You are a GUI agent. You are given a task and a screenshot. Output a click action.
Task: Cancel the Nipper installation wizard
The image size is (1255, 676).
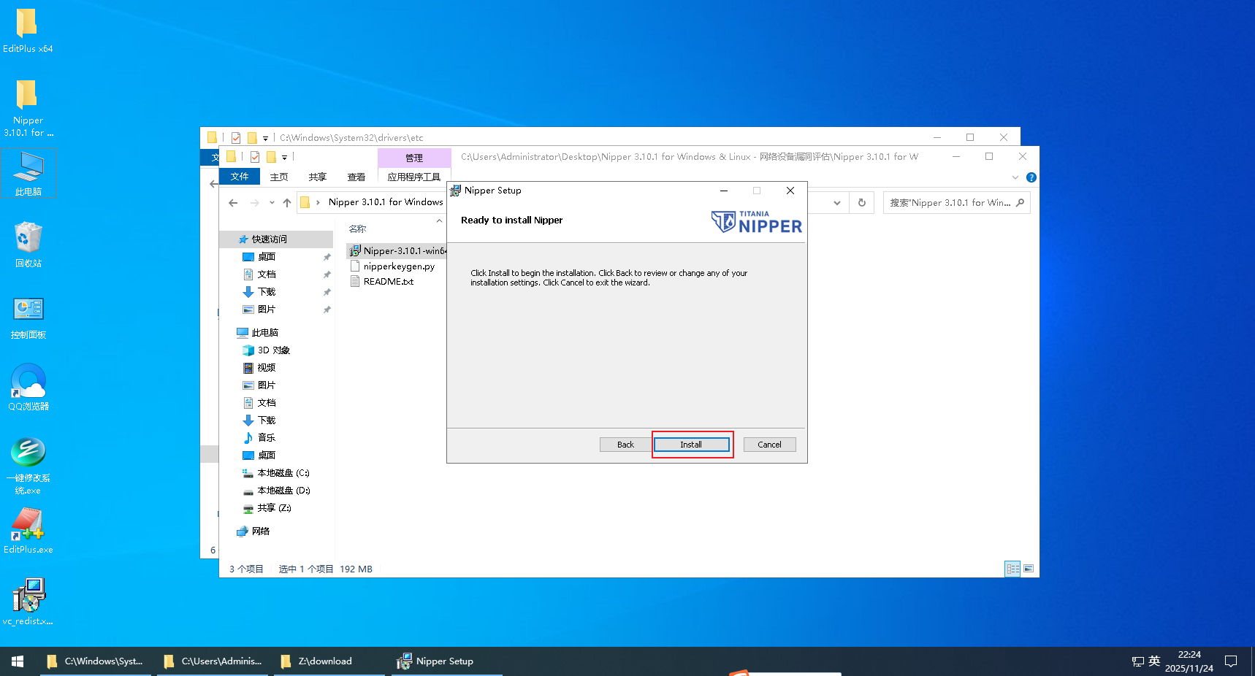point(769,445)
